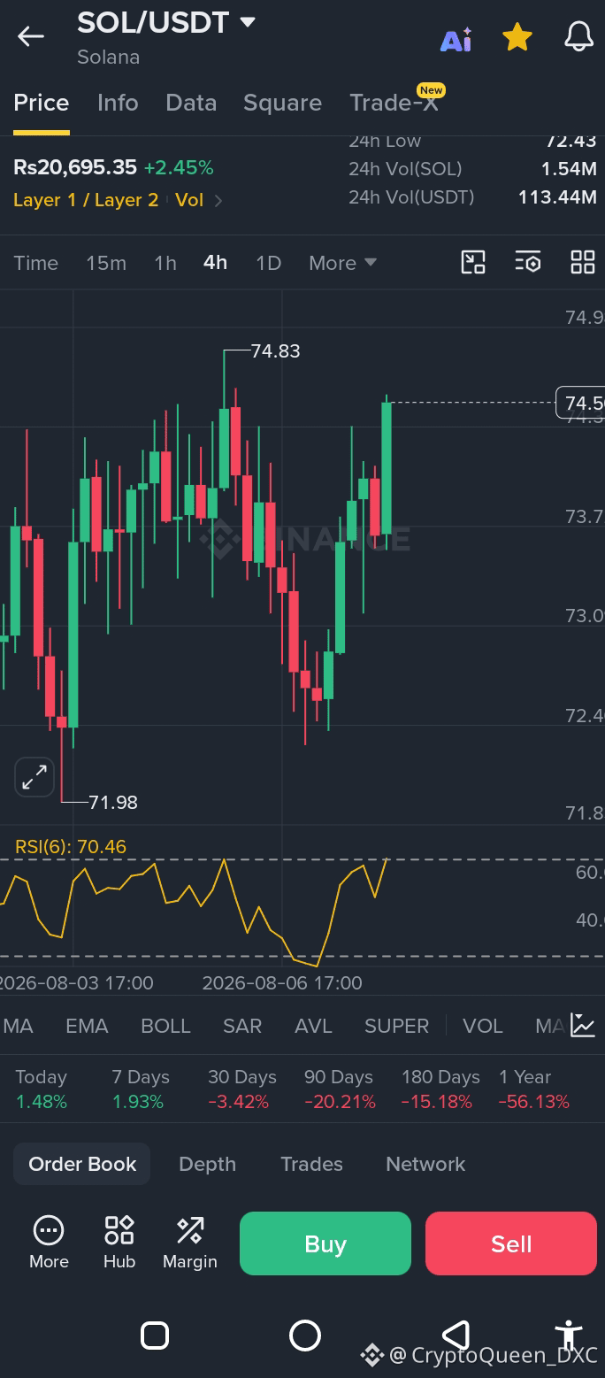The height and width of the screenshot is (1378, 605).
Task: Open the More options icon
Action: [49, 1243]
